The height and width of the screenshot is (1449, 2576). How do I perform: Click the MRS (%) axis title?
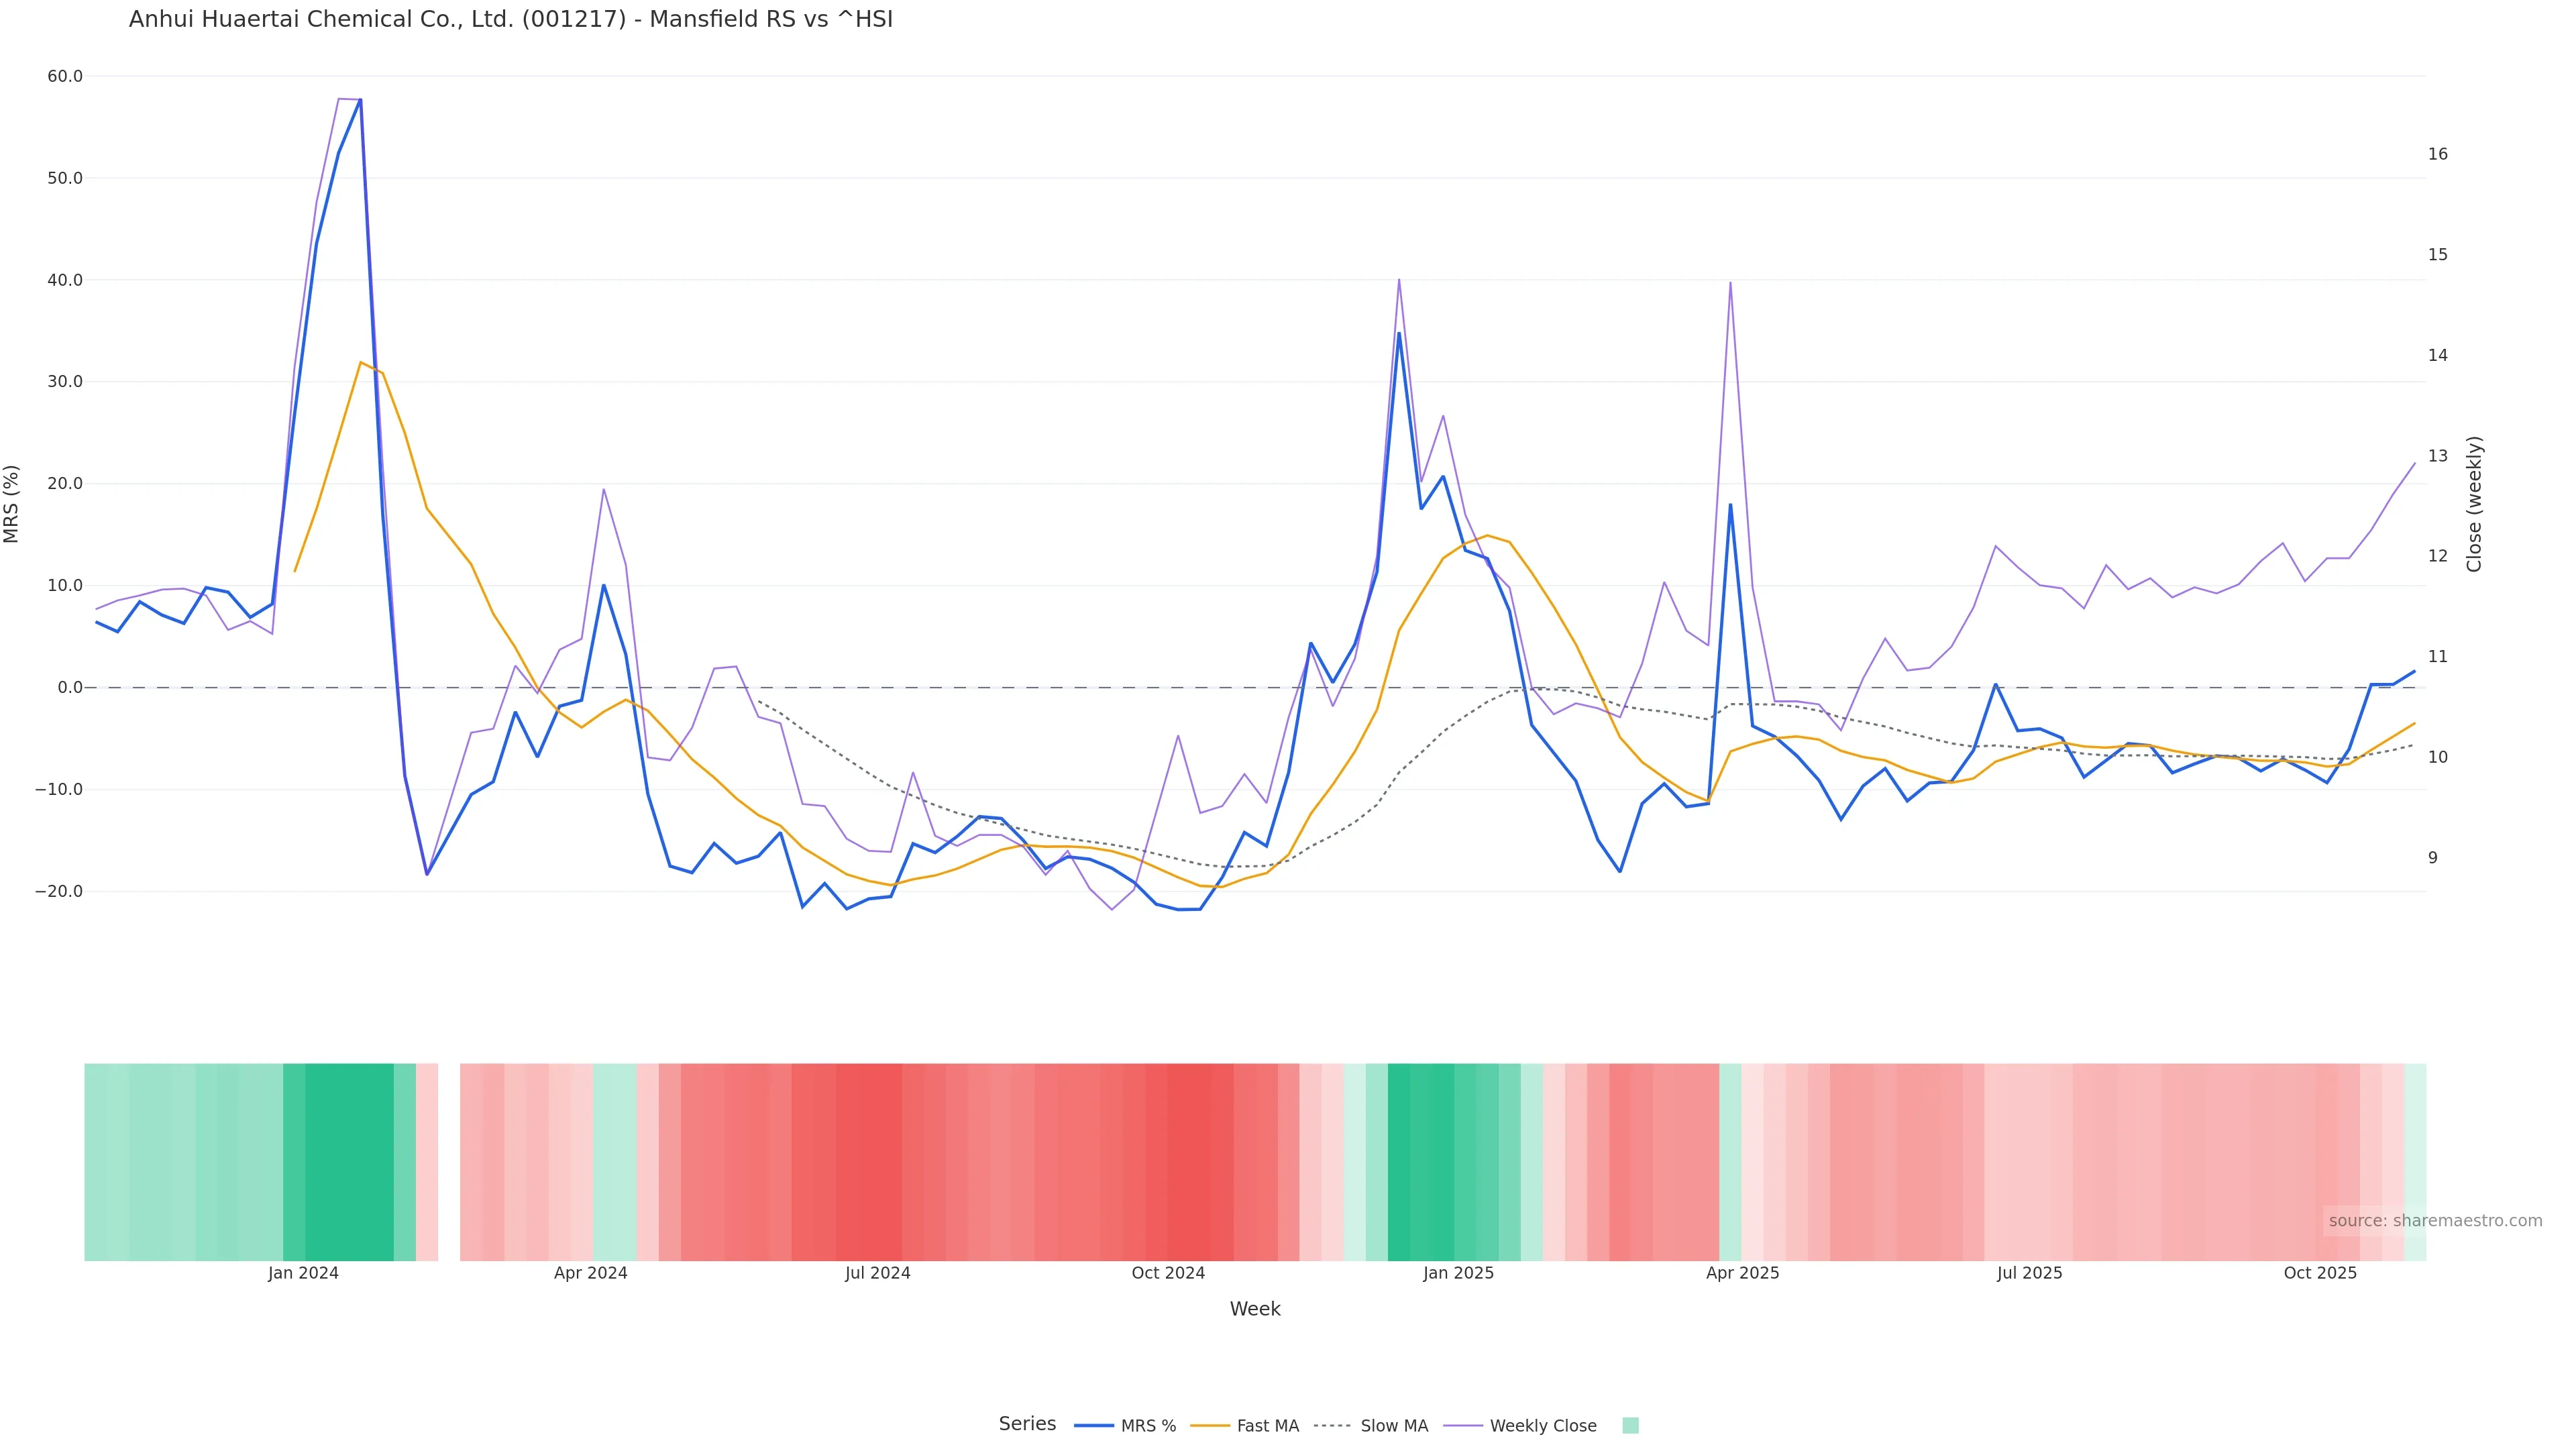[12, 504]
